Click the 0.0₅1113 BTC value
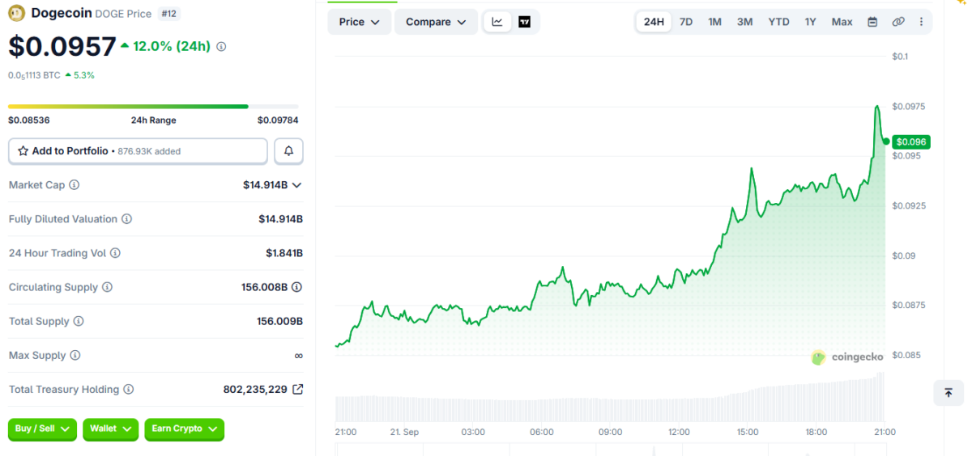The height and width of the screenshot is (456, 972). click(x=34, y=75)
